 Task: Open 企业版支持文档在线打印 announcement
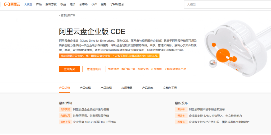pyautogui.click(x=219, y=122)
